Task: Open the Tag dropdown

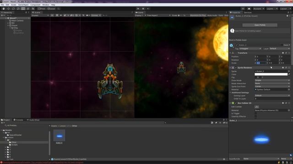Action: [250, 49]
